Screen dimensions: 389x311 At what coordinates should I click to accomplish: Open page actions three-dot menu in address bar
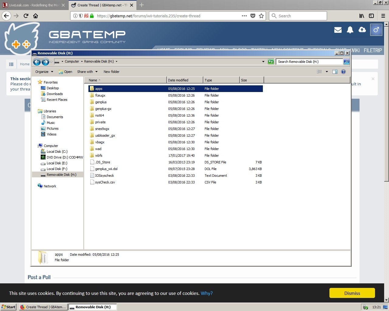pyautogui.click(x=244, y=16)
